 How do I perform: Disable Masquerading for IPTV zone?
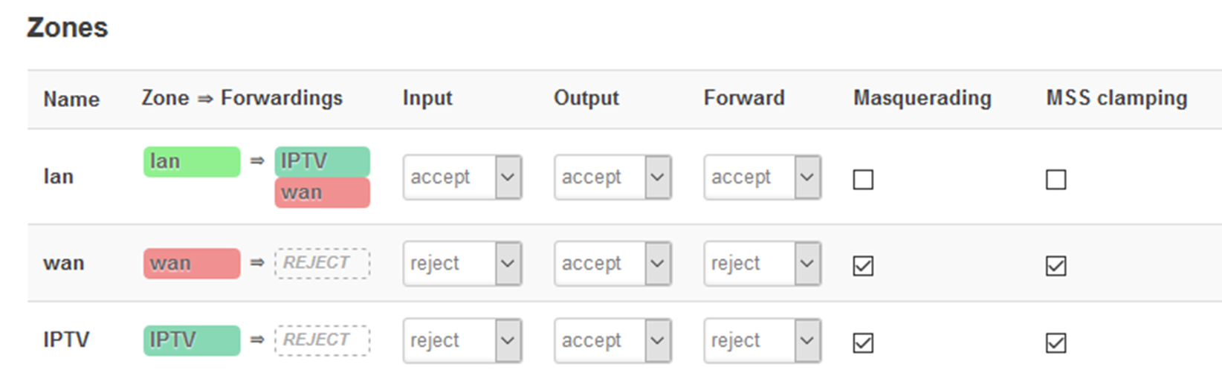(863, 342)
